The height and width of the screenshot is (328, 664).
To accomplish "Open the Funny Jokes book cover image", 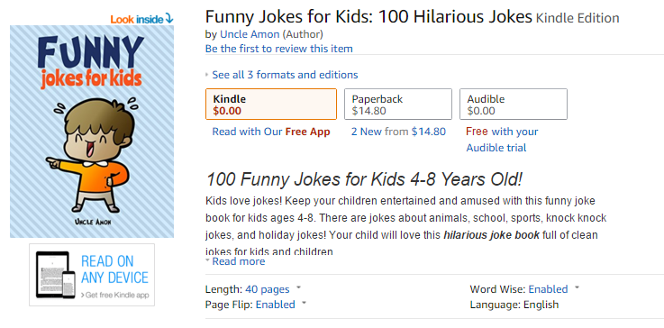I will point(92,132).
